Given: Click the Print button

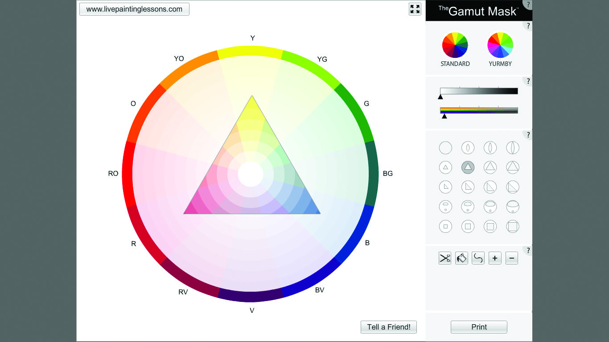Looking at the screenshot, I should (479, 326).
